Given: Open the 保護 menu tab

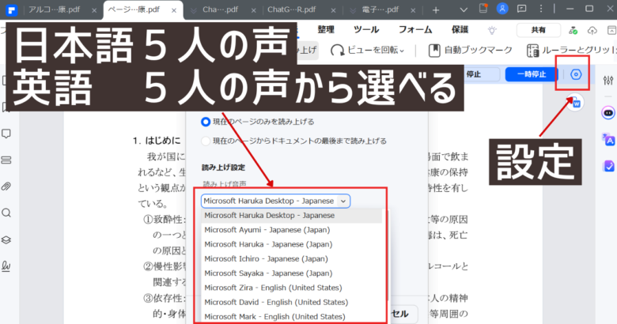Looking at the screenshot, I should point(460,30).
